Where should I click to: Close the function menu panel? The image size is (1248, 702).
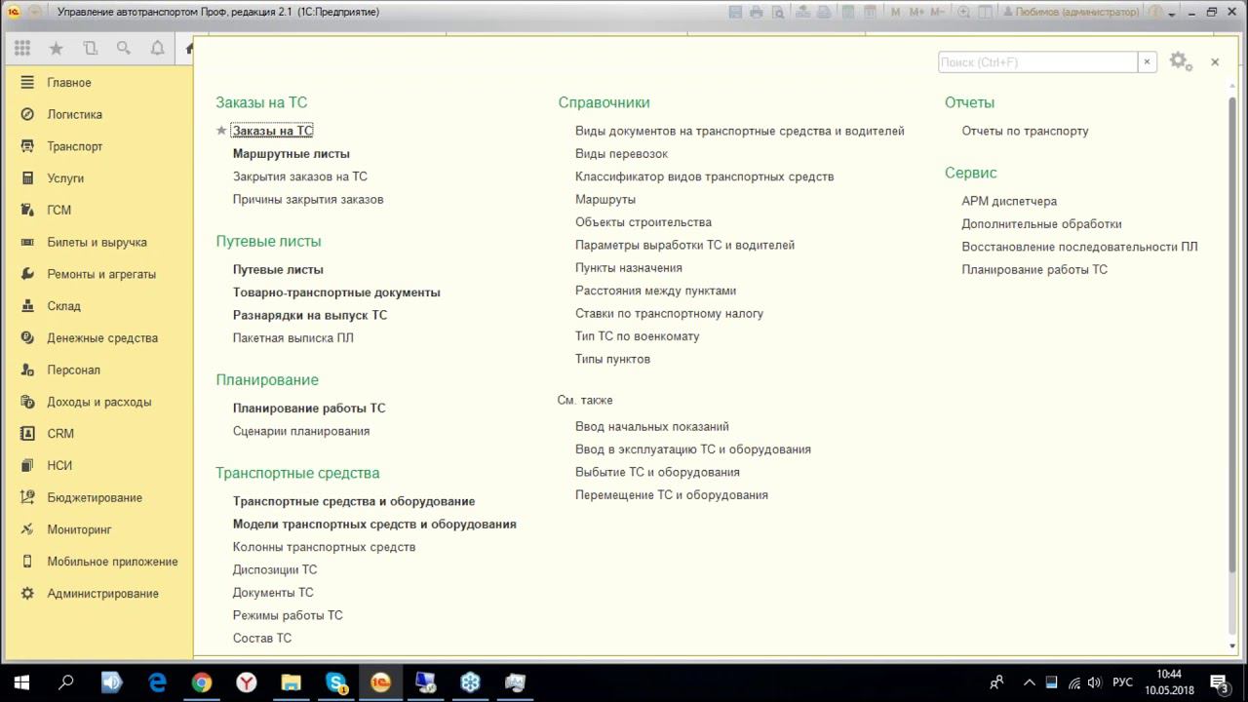pos(1215,61)
